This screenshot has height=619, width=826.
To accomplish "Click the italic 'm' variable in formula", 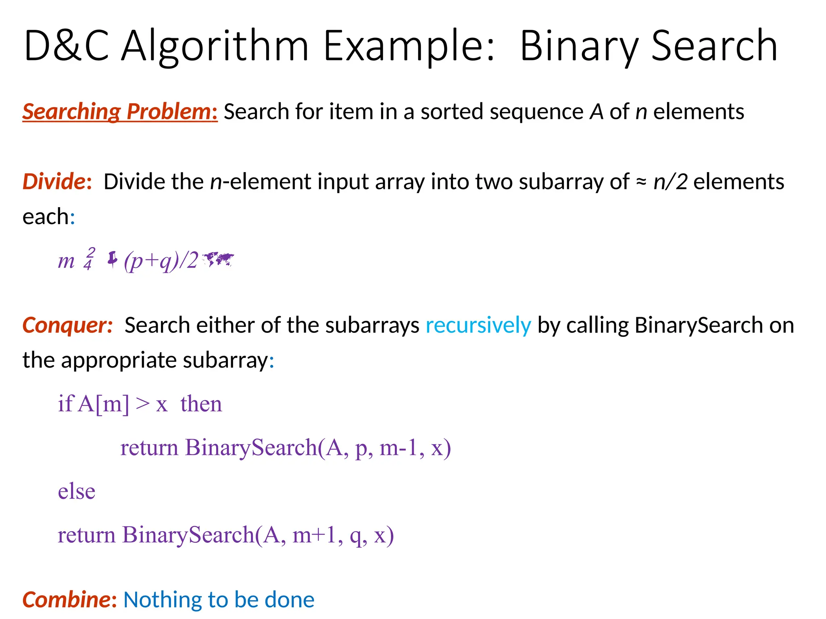I will (x=66, y=262).
